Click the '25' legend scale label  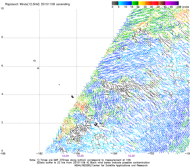click(x=145, y=7)
